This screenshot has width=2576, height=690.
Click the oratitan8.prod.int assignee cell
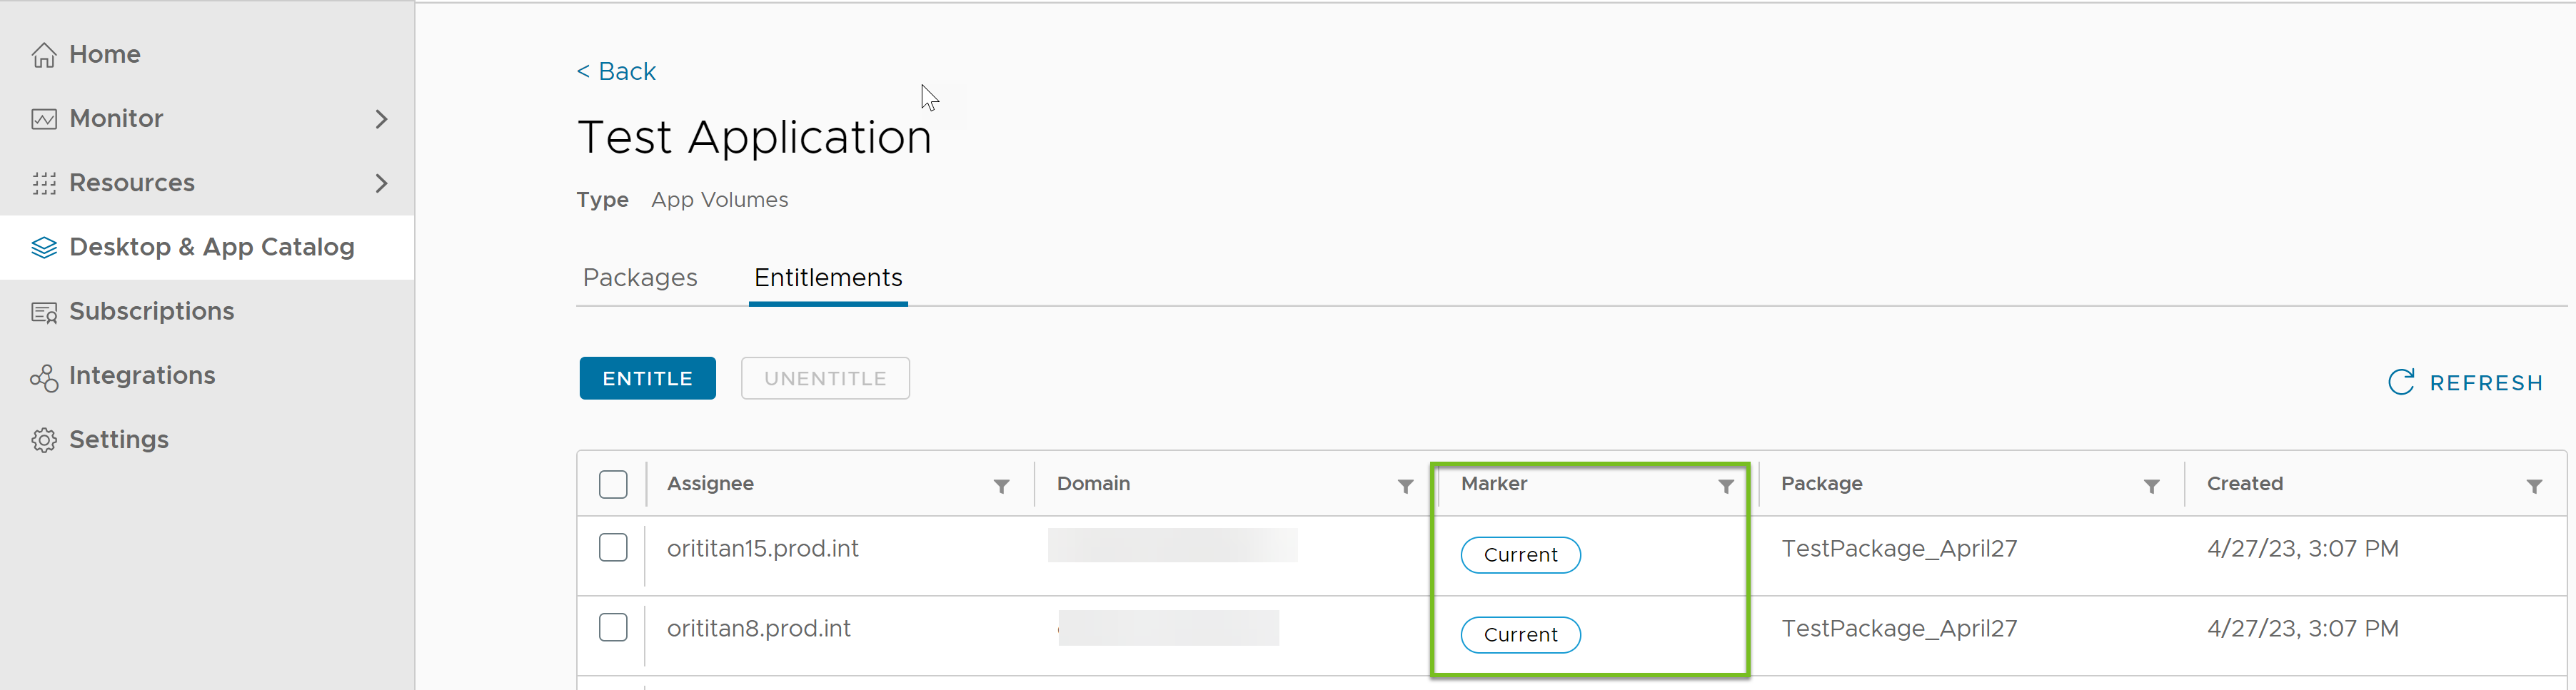click(759, 628)
